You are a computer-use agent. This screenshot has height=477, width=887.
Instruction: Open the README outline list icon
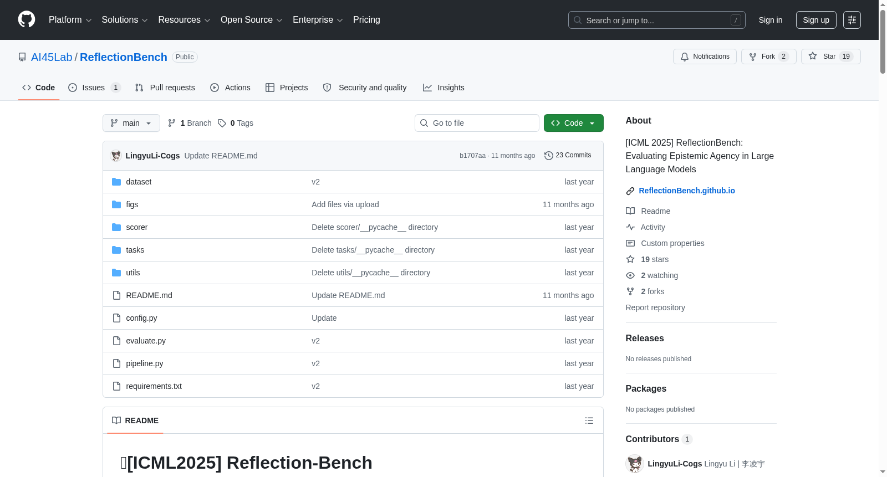[x=589, y=420]
